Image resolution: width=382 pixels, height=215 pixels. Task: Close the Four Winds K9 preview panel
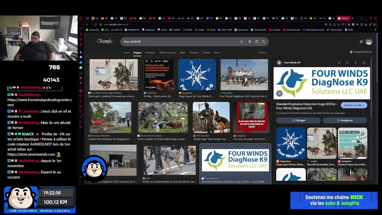[364, 63]
